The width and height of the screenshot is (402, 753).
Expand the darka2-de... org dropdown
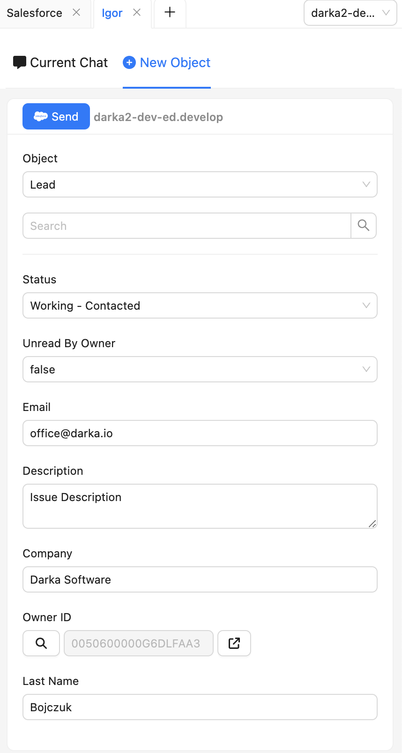[x=350, y=13]
